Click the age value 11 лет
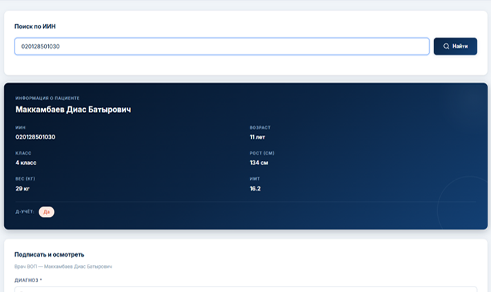Image resolution: width=491 pixels, height=292 pixels. (257, 137)
